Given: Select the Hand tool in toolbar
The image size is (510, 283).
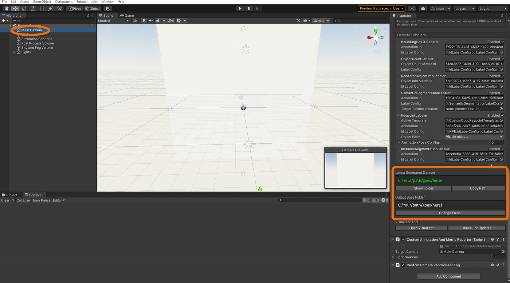Looking at the screenshot, I should tap(6, 8).
